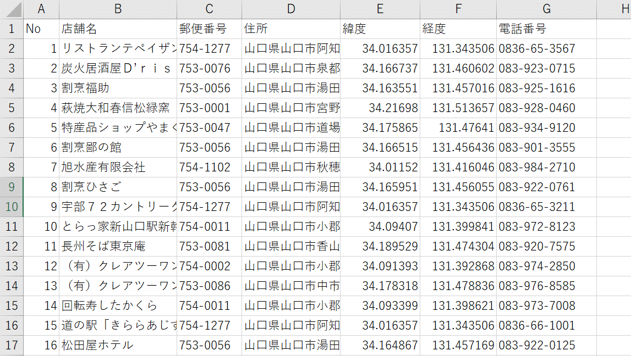The width and height of the screenshot is (631, 356).
Task: Select row 17 header
Action: coord(12,345)
